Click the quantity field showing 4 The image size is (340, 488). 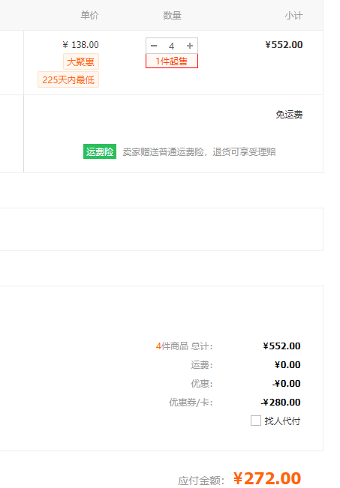coord(171,46)
